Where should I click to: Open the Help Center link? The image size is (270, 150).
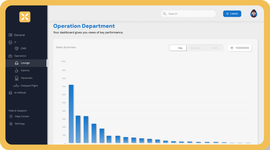coord(22,116)
